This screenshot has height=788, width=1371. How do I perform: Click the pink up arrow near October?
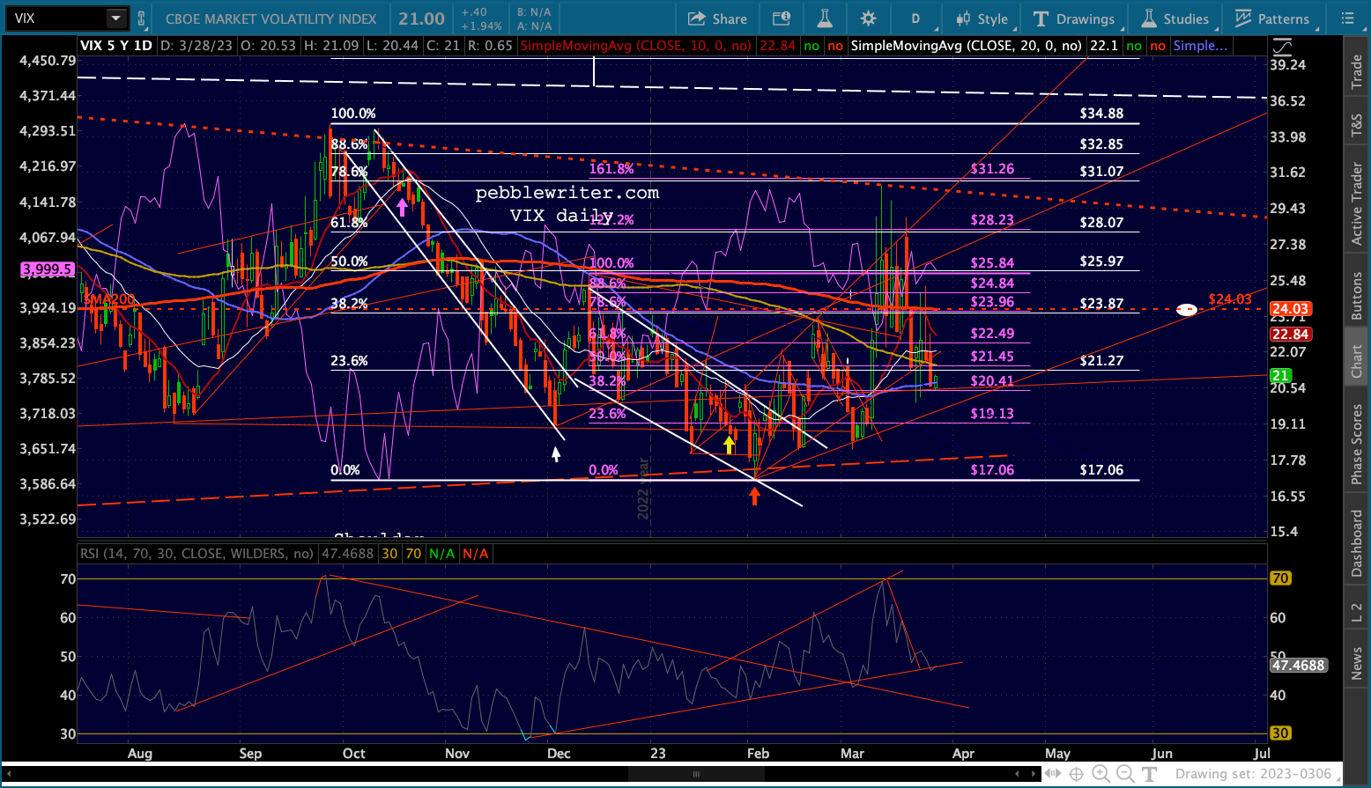403,207
